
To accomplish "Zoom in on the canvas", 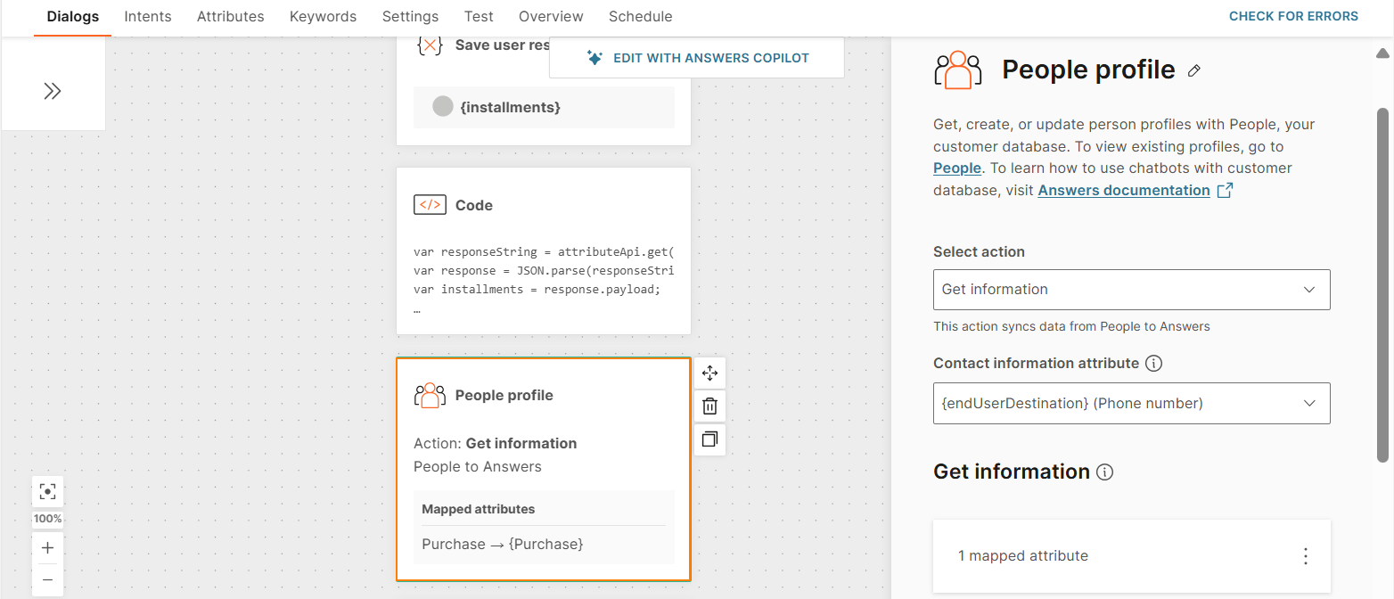I will [48, 548].
